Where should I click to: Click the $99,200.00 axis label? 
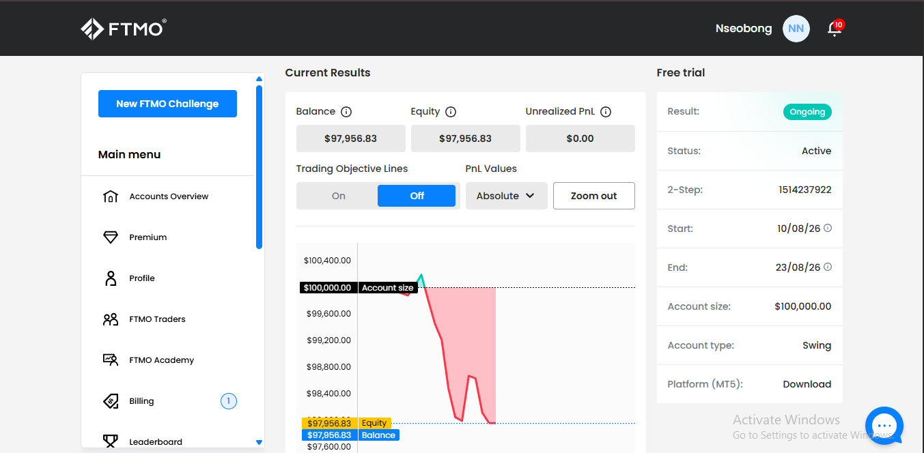(x=328, y=340)
